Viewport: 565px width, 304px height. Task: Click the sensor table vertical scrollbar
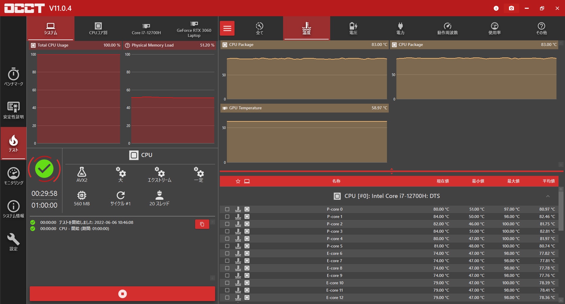(561, 211)
